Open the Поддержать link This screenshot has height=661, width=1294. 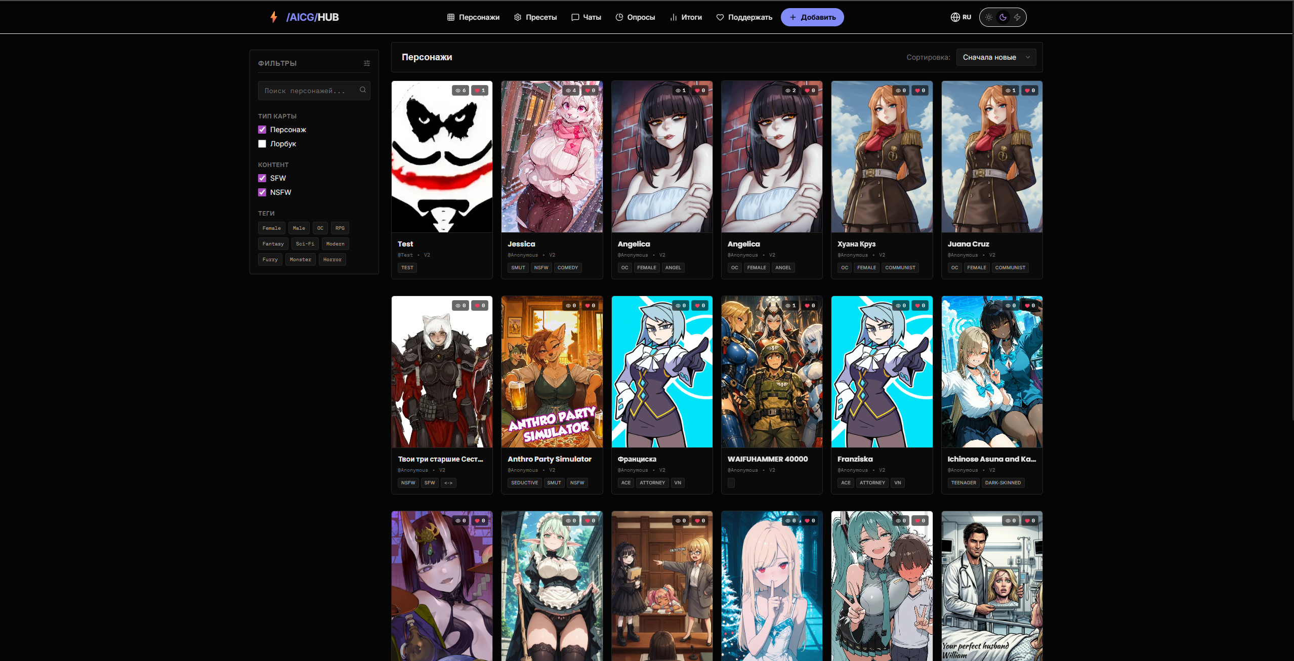click(744, 17)
